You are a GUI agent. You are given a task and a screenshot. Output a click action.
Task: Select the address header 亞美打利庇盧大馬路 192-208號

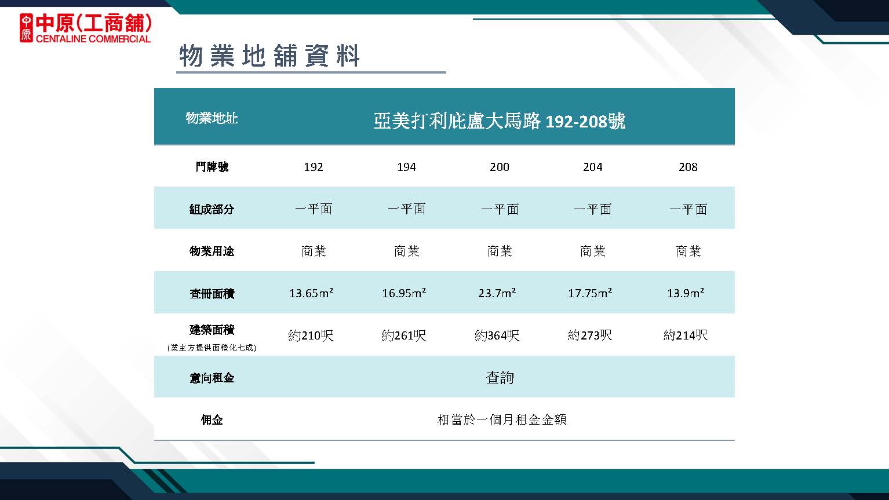coord(499,121)
